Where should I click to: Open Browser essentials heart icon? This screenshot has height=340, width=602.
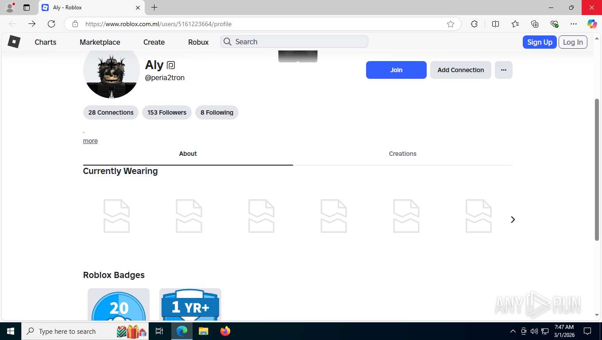click(554, 24)
